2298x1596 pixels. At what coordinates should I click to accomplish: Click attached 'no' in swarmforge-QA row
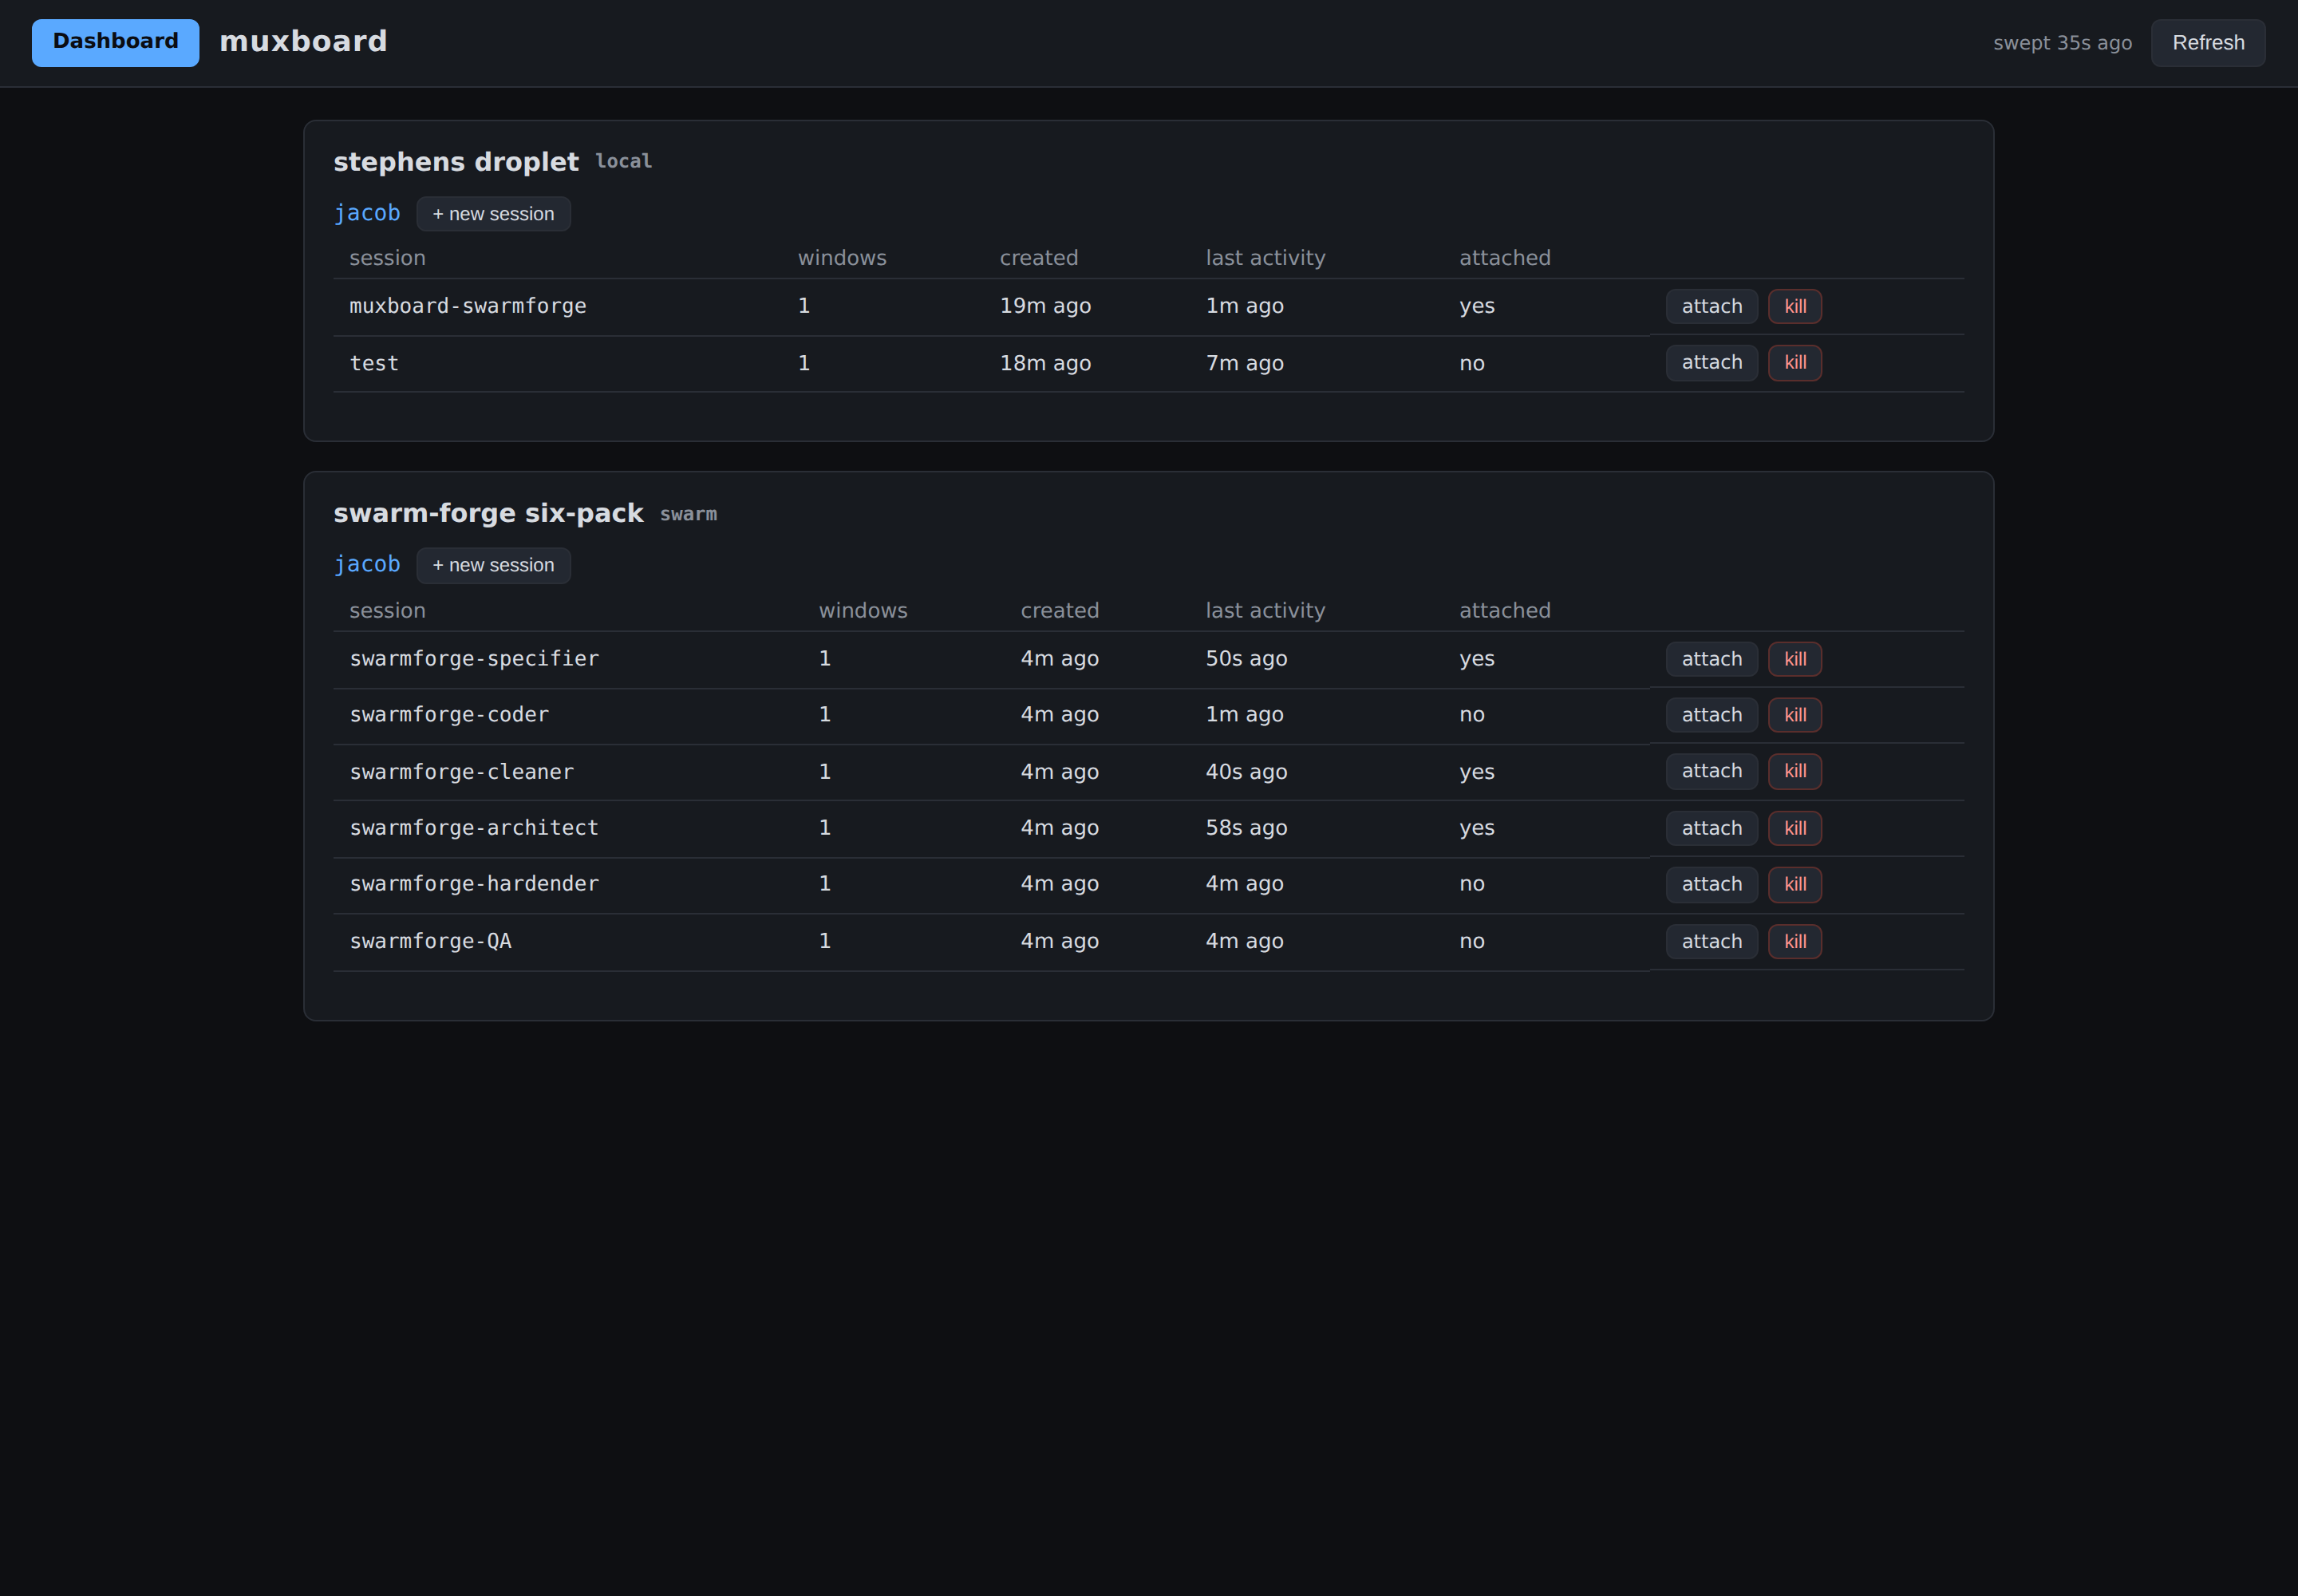(x=1472, y=941)
